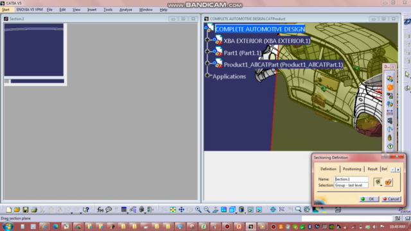
Task: Open the Edit menu
Action: (x=62, y=10)
